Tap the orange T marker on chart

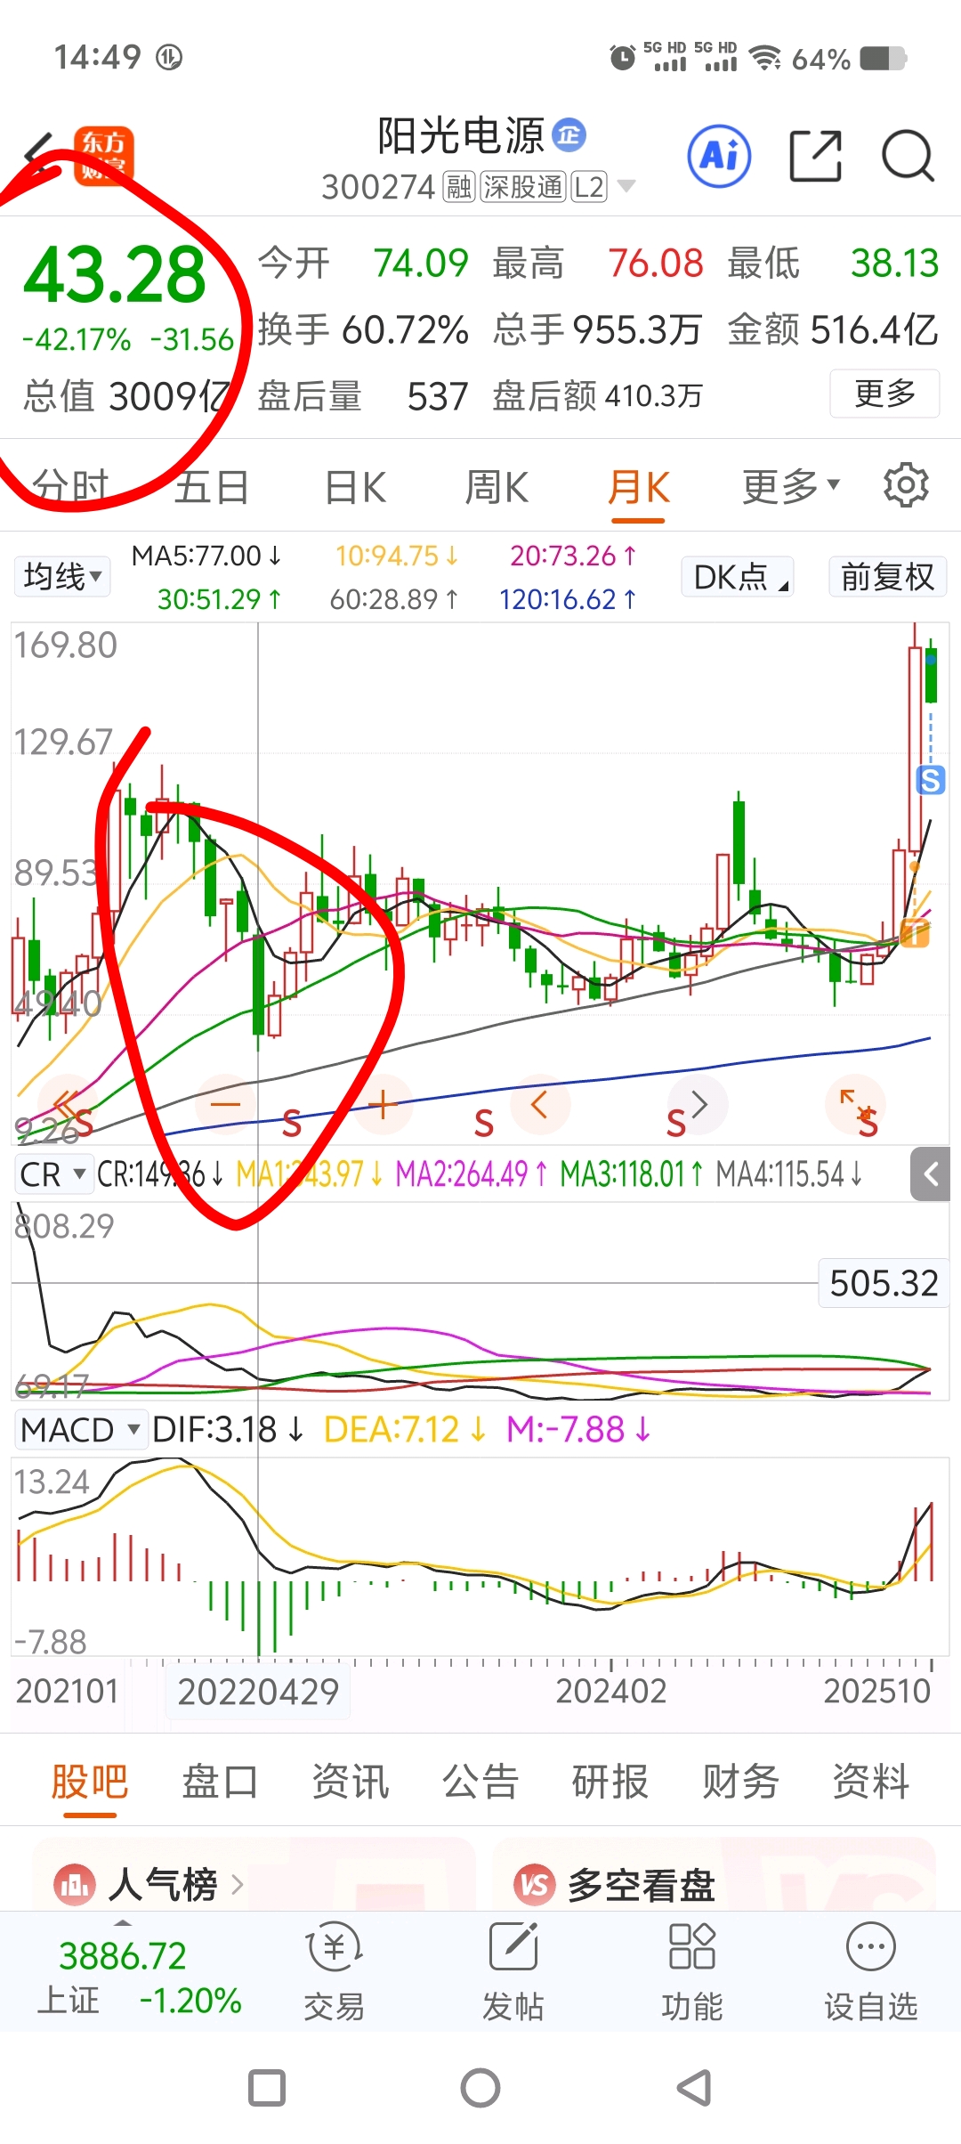[x=915, y=933]
